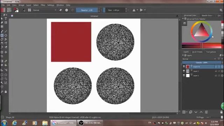Select the Measure tool
The width and height of the screenshot is (224, 126).
pyautogui.click(x=6, y=70)
